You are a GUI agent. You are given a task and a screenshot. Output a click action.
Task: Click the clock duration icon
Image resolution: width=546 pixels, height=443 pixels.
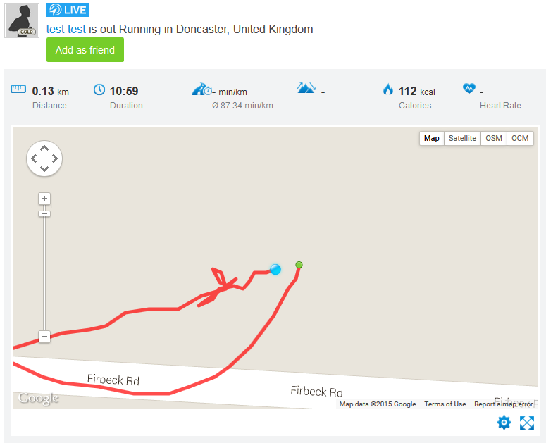coord(99,89)
